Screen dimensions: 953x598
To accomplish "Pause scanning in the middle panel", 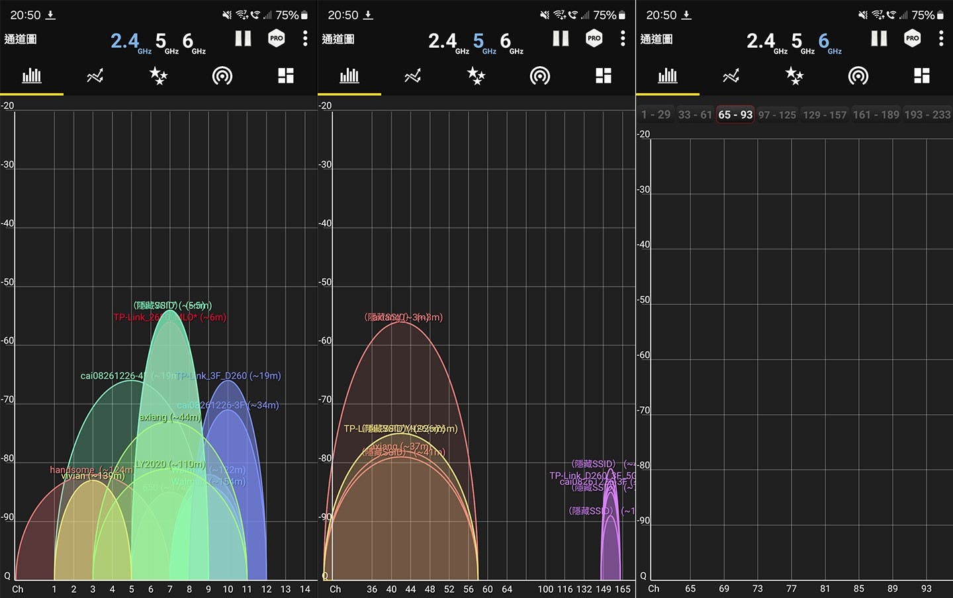I will 561,38.
